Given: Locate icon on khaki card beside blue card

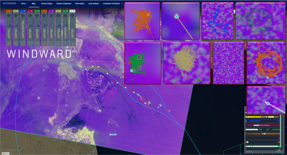Looking at the screenshot, I should pyautogui.click(x=16, y=44).
